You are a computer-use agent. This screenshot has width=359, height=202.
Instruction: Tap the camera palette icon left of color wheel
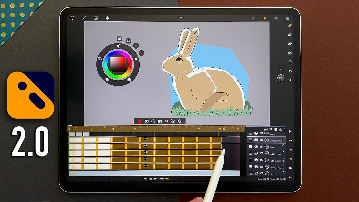100,59
